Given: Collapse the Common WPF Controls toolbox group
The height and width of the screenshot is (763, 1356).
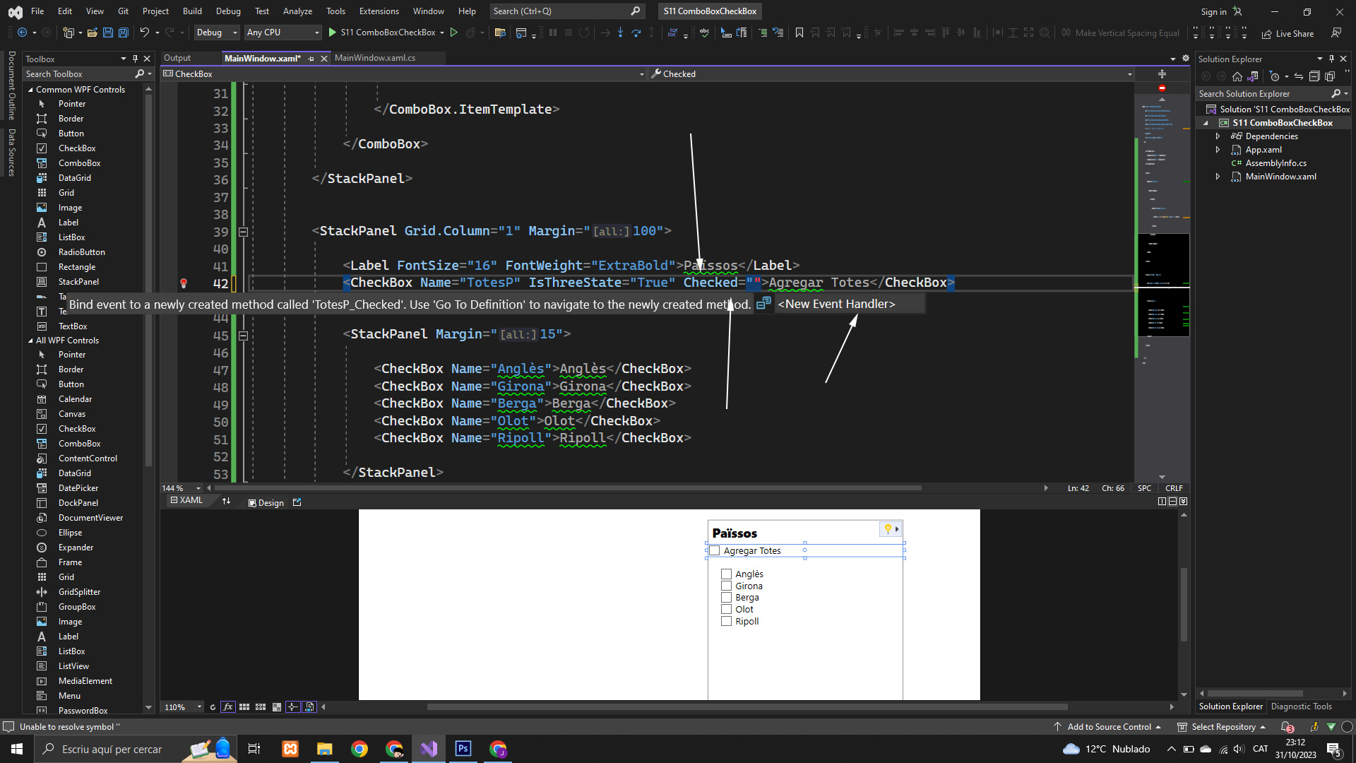Looking at the screenshot, I should click(x=30, y=90).
